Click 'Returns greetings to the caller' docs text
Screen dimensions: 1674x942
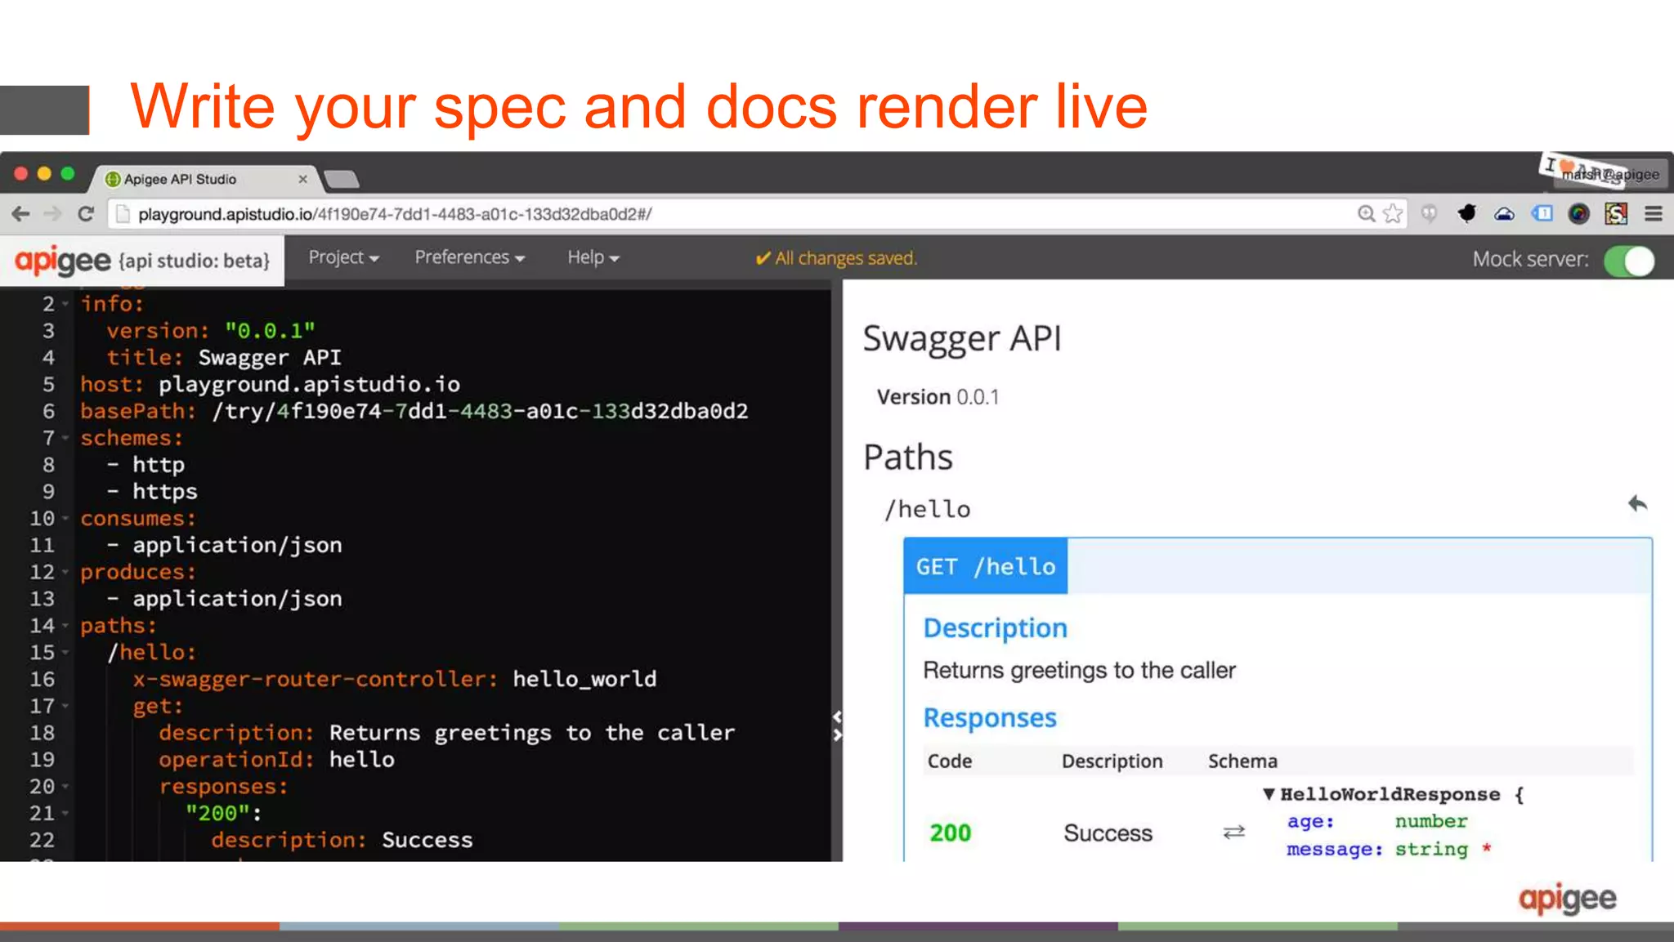tap(1079, 670)
